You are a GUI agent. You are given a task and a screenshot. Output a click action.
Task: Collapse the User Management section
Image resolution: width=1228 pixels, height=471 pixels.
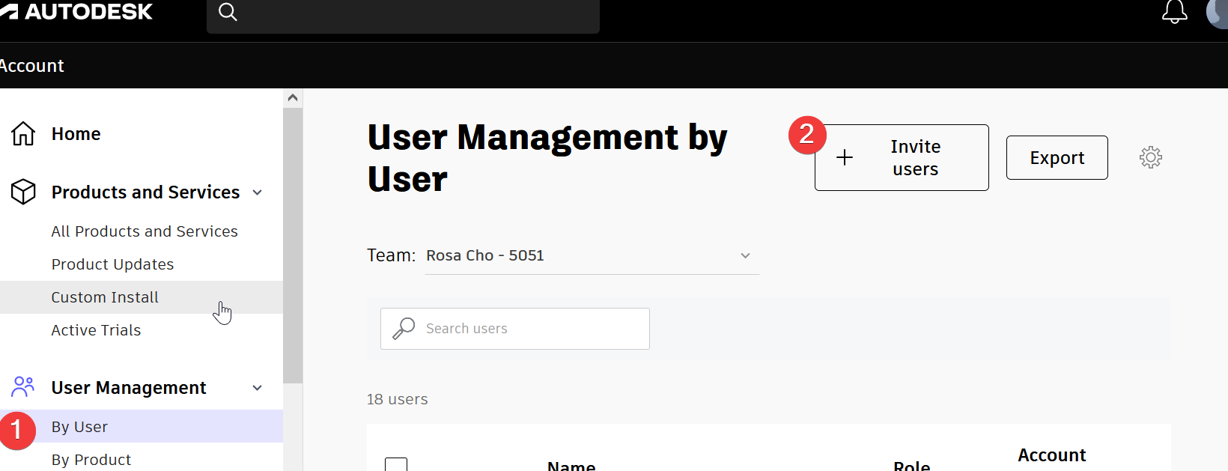pos(258,388)
